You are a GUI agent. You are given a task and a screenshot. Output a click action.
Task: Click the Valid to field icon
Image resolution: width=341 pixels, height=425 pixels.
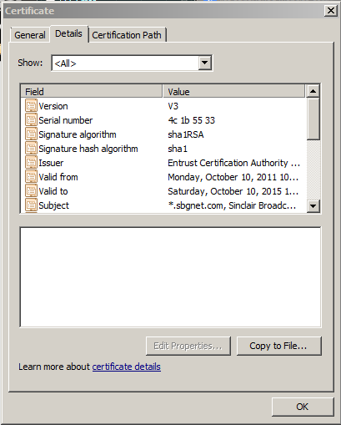(31, 191)
